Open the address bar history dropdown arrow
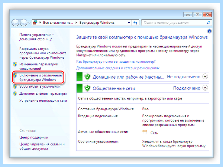Viewport: 223px width, 167px height. pyautogui.click(x=129, y=23)
